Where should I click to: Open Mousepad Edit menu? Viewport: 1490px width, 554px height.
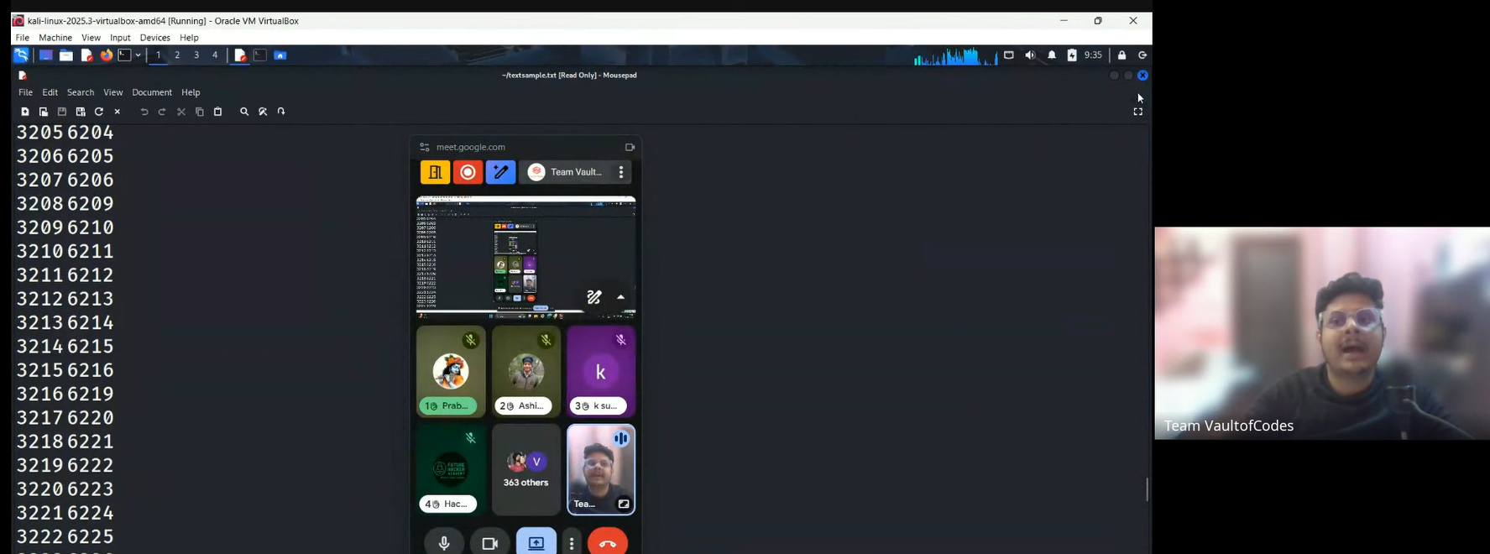click(50, 92)
